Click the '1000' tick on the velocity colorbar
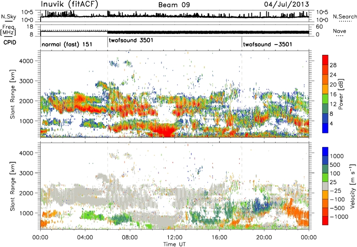The height and width of the screenshot is (247, 357). (336, 156)
